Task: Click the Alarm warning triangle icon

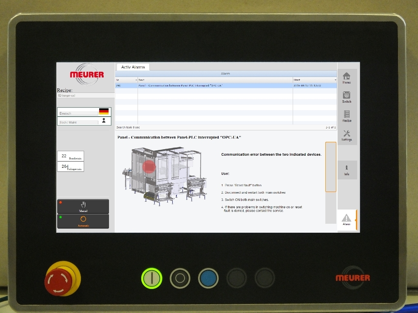Action: coord(346,218)
